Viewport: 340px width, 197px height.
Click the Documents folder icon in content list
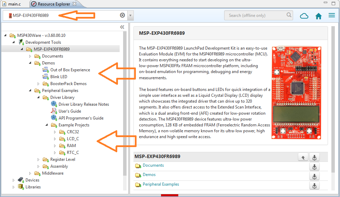tap(138, 166)
